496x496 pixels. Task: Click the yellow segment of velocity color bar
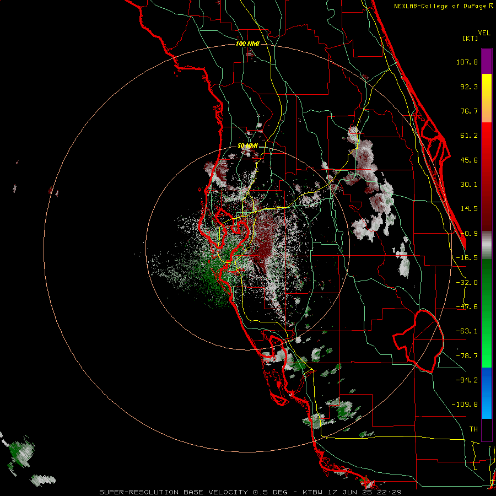pyautogui.click(x=487, y=87)
